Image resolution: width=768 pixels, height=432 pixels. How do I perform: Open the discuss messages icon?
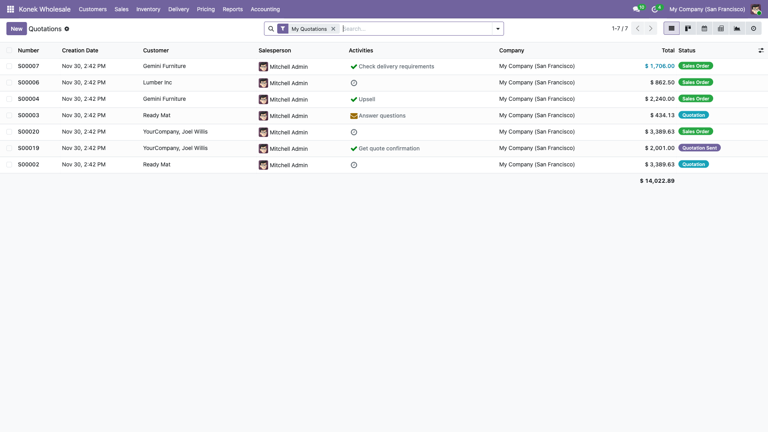click(x=636, y=9)
